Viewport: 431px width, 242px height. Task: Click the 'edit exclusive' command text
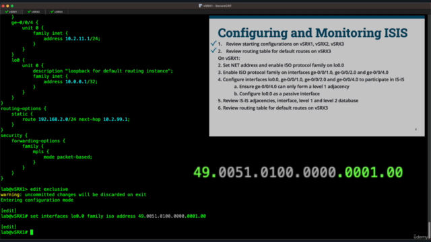[49, 190]
